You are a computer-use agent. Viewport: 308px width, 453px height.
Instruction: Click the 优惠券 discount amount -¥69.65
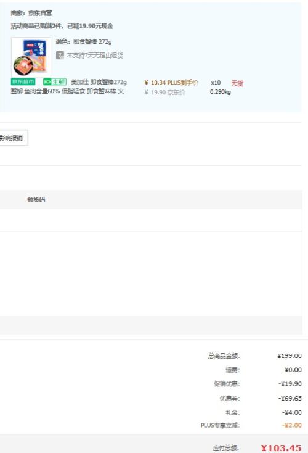pyautogui.click(x=290, y=399)
